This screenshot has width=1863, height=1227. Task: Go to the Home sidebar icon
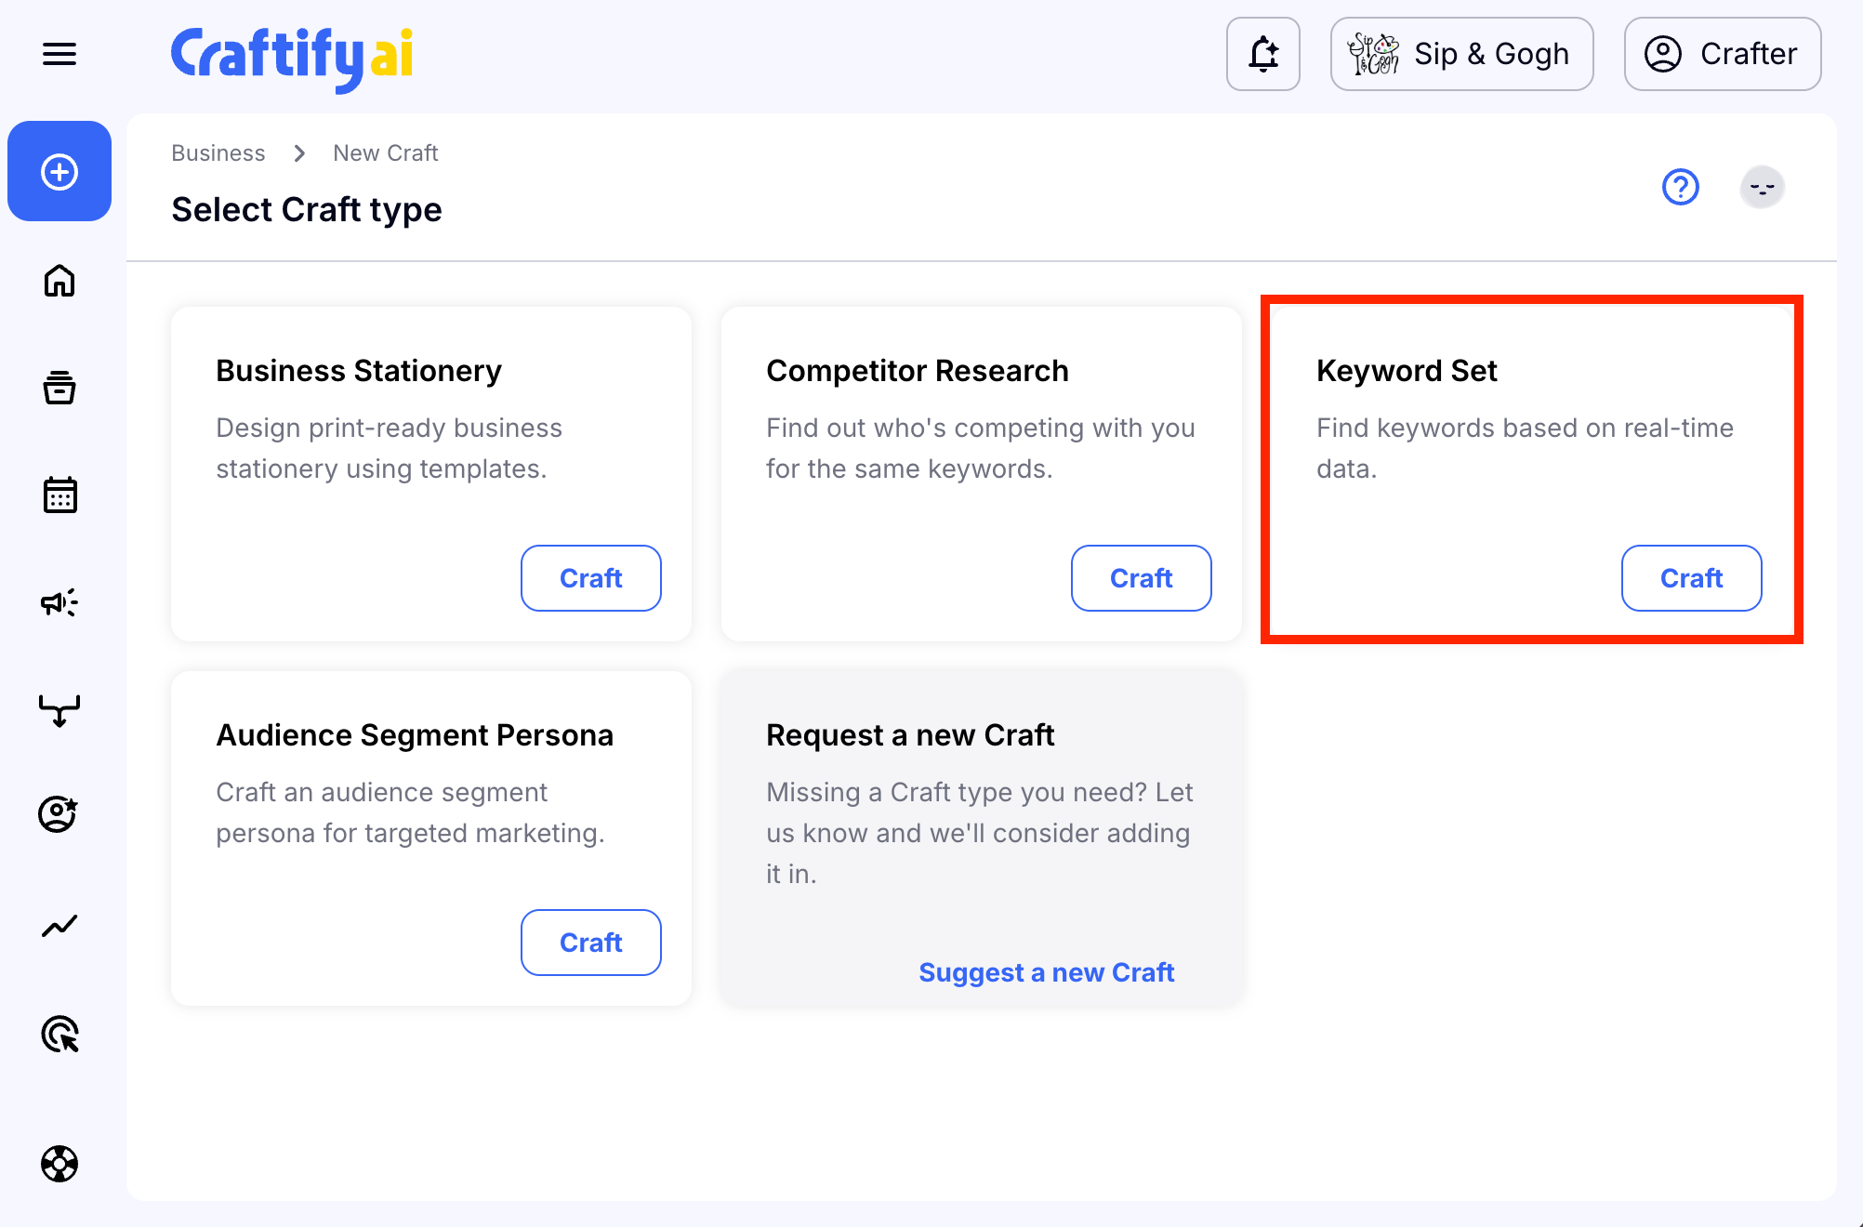pos(59,281)
